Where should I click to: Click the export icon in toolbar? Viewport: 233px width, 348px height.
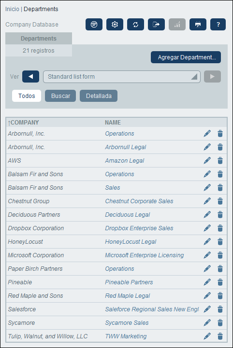coord(156,24)
